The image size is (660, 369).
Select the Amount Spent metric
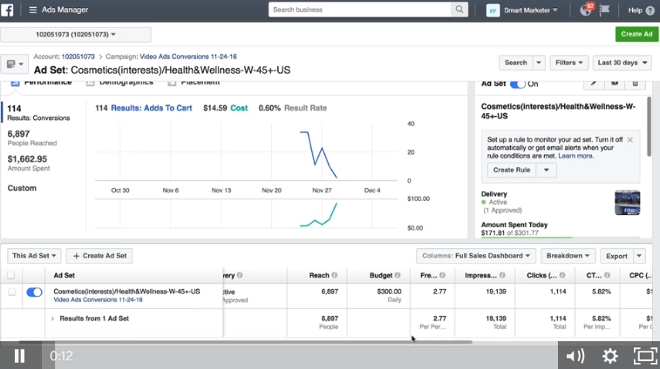click(29, 163)
